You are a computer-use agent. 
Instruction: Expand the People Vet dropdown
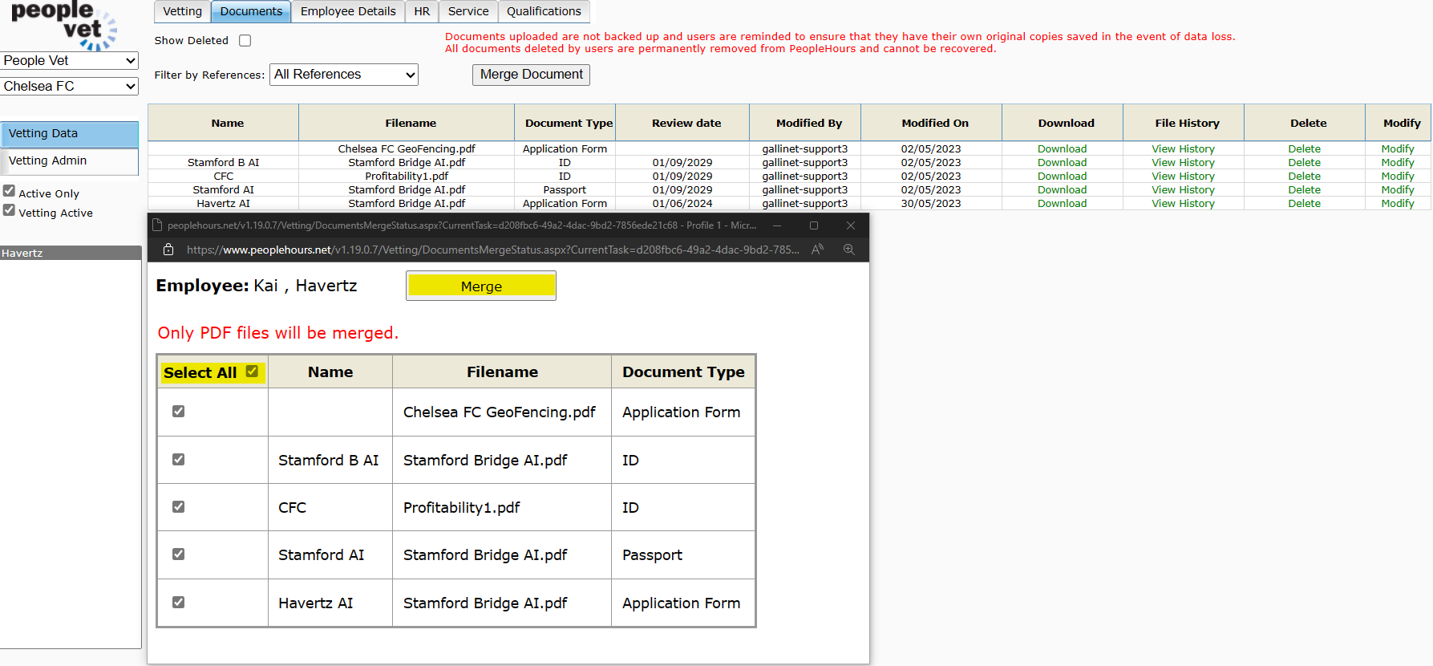(70, 61)
